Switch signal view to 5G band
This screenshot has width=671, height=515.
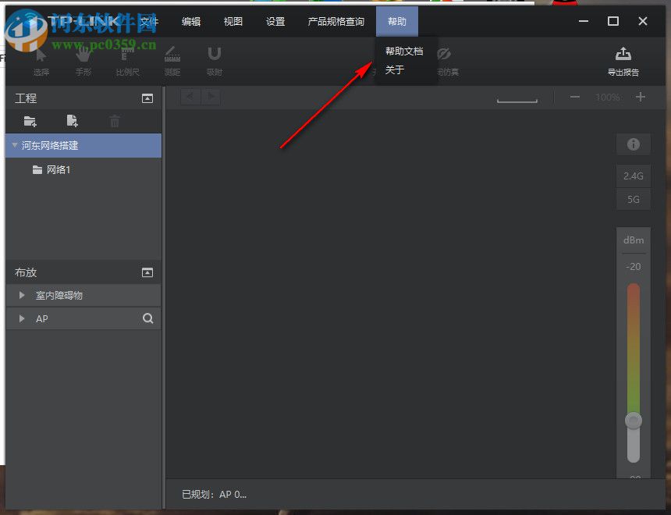click(x=634, y=200)
